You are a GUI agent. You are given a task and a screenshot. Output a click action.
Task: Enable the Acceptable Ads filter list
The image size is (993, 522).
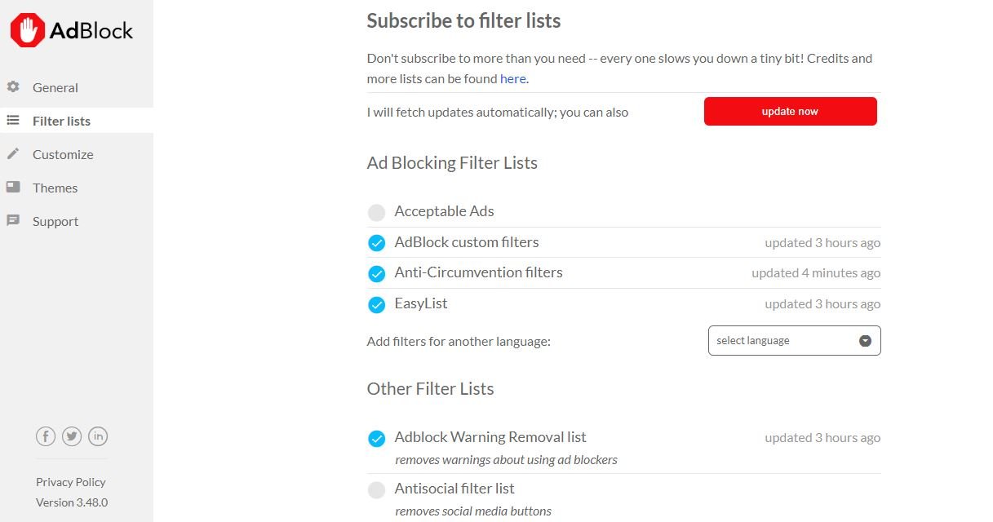pyautogui.click(x=376, y=213)
